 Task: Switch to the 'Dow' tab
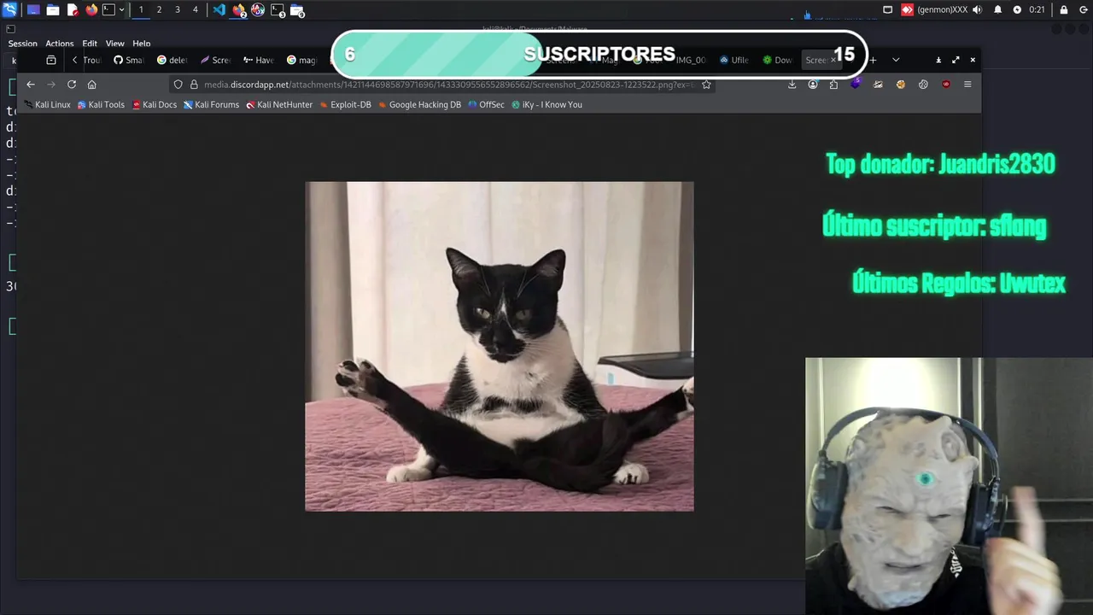[x=777, y=60]
